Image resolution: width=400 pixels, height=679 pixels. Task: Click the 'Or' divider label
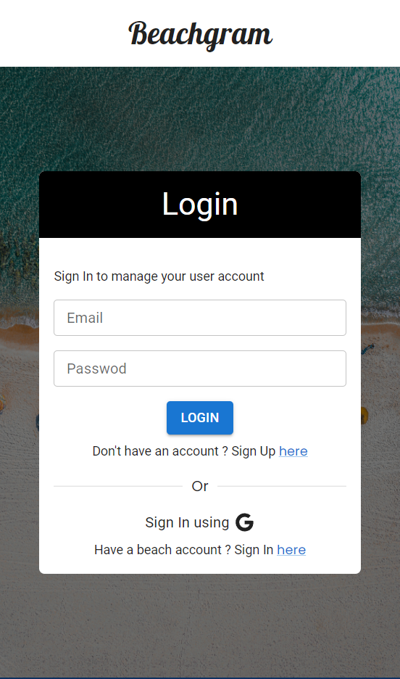coord(200,486)
